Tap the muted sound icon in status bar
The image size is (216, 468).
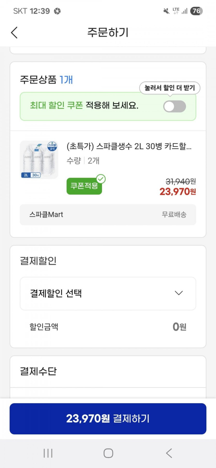coord(166,11)
